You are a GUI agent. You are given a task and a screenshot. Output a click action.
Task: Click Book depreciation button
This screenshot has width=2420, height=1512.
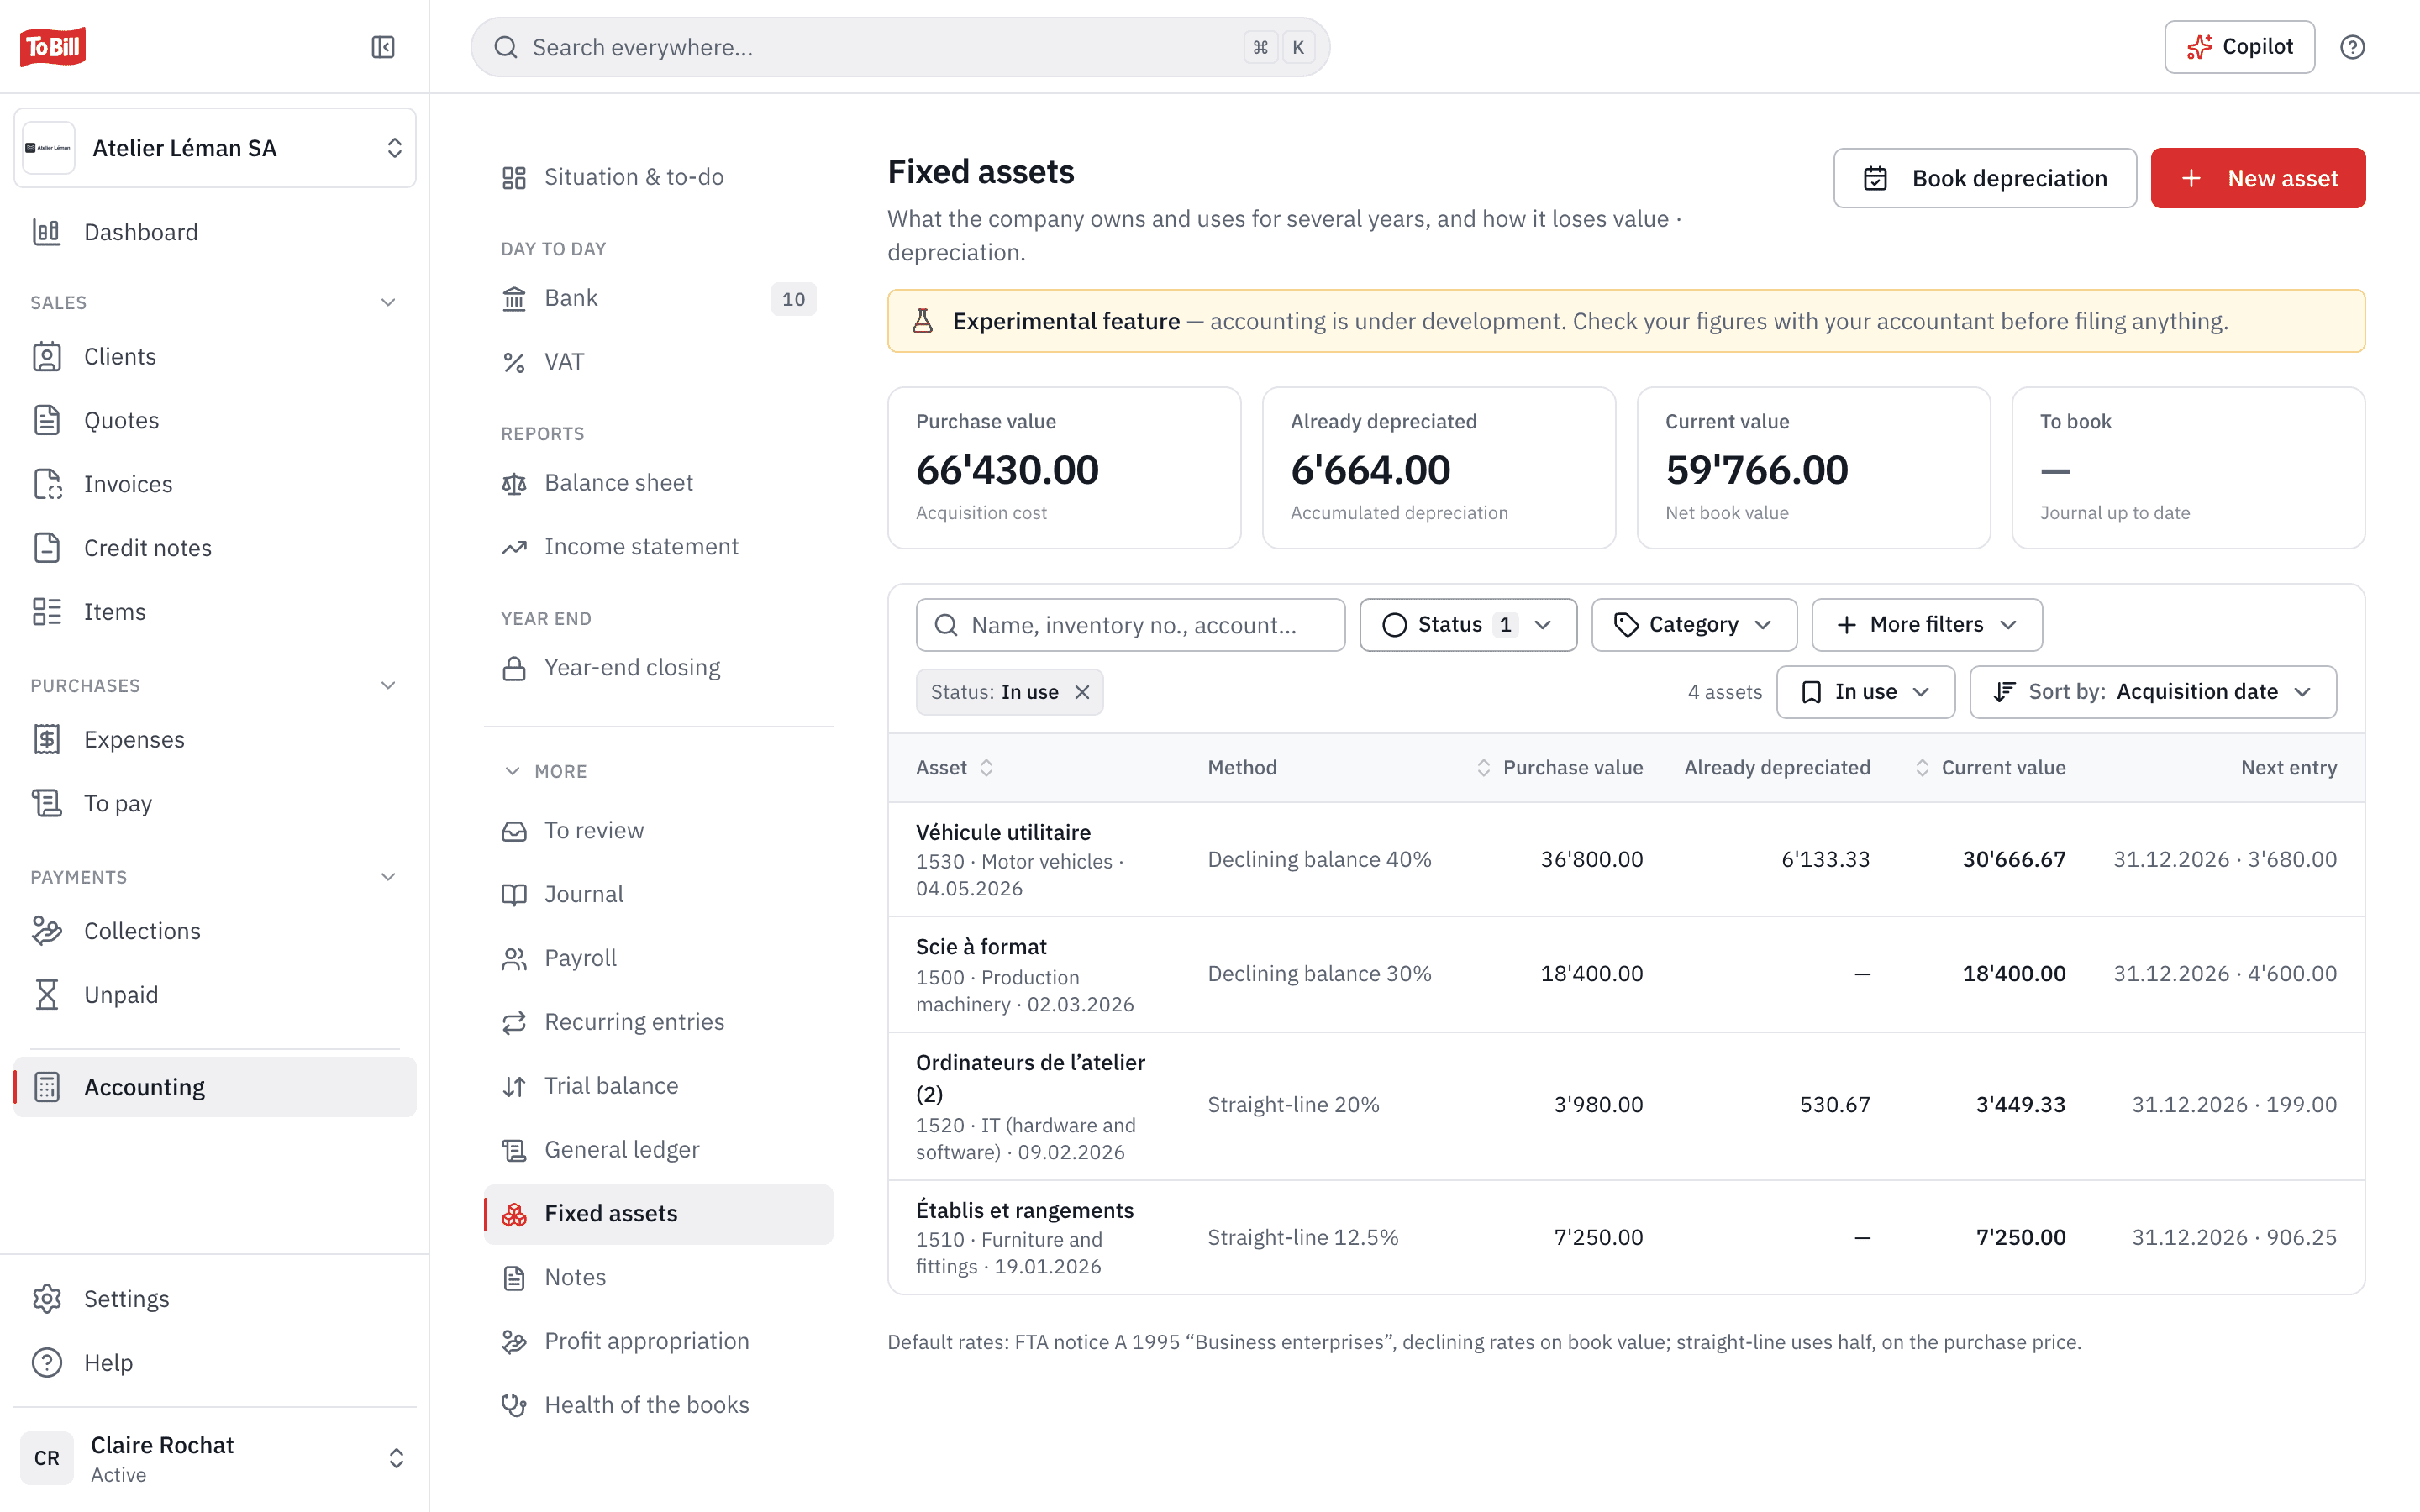1985,178
